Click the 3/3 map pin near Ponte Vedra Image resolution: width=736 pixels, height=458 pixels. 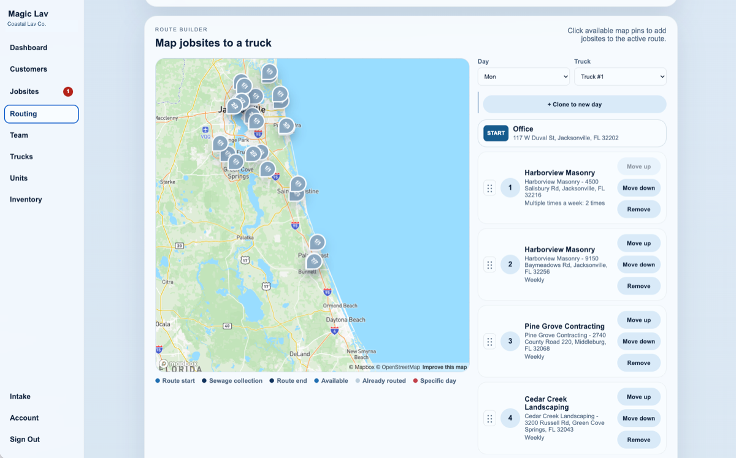tap(286, 126)
